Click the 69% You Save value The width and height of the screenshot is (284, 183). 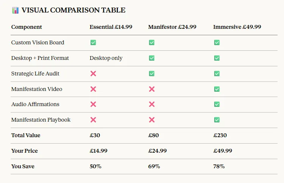pos(154,166)
